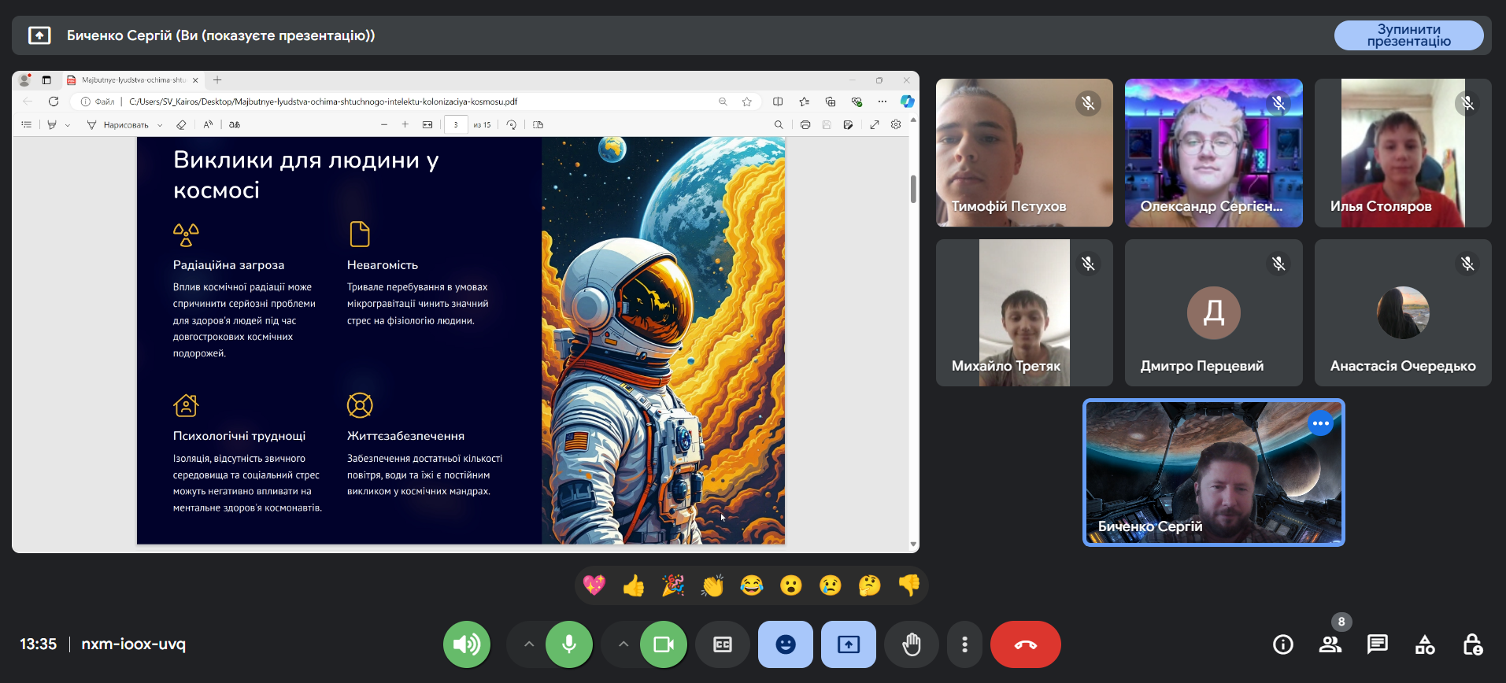1506x683 pixels.
Task: Raise hand using the hand icon
Action: pyautogui.click(x=911, y=644)
